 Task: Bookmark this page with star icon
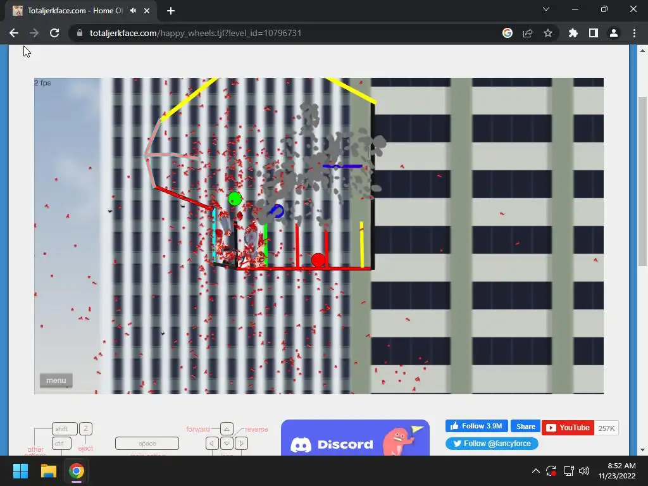click(x=548, y=33)
